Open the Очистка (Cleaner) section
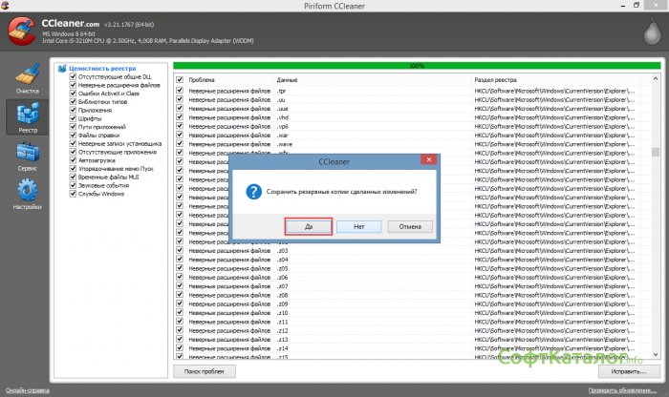 coord(27,81)
